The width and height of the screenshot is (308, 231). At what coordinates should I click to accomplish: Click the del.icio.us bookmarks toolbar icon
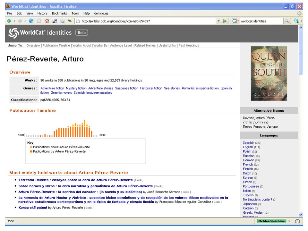pos(55,21)
